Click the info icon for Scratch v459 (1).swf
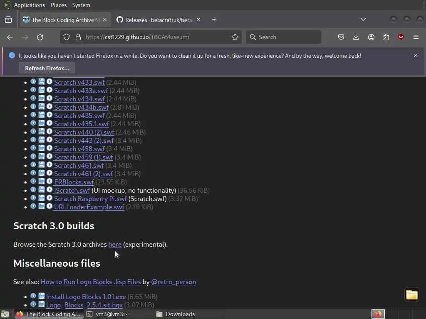This screenshot has width=426, height=319. (33, 157)
